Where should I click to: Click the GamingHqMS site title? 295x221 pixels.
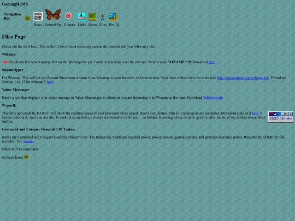15,4
